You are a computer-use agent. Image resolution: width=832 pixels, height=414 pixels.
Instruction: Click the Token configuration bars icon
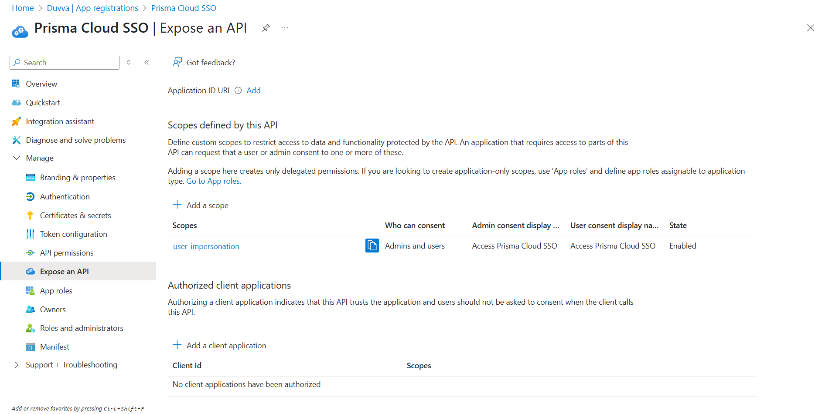[30, 234]
